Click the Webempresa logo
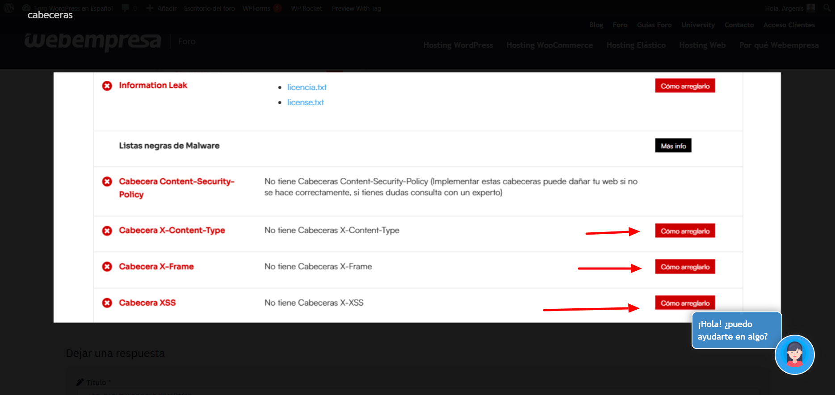 tap(92, 41)
